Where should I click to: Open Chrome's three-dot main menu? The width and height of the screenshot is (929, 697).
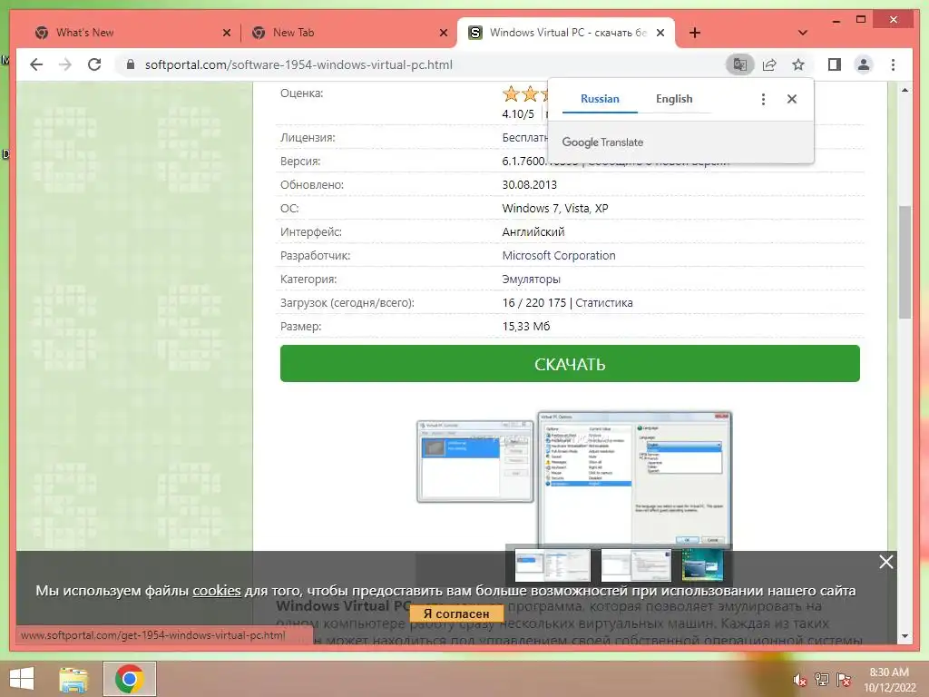(x=893, y=64)
